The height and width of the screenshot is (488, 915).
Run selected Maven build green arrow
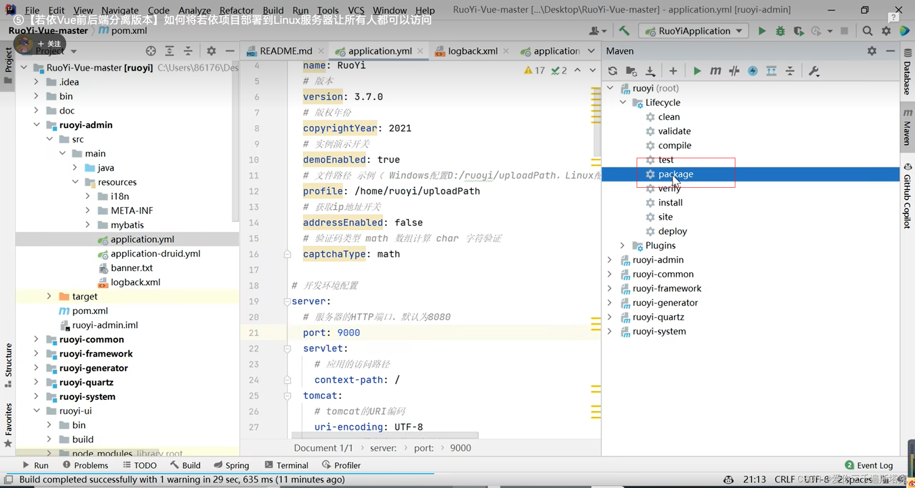click(x=697, y=71)
